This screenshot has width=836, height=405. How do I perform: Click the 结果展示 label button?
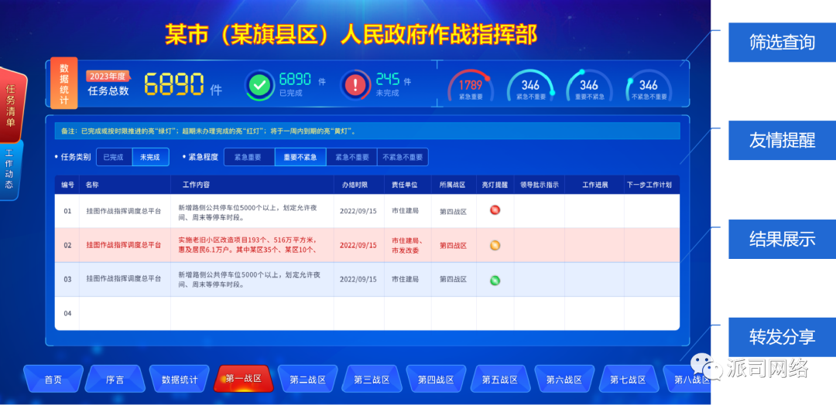coord(782,239)
